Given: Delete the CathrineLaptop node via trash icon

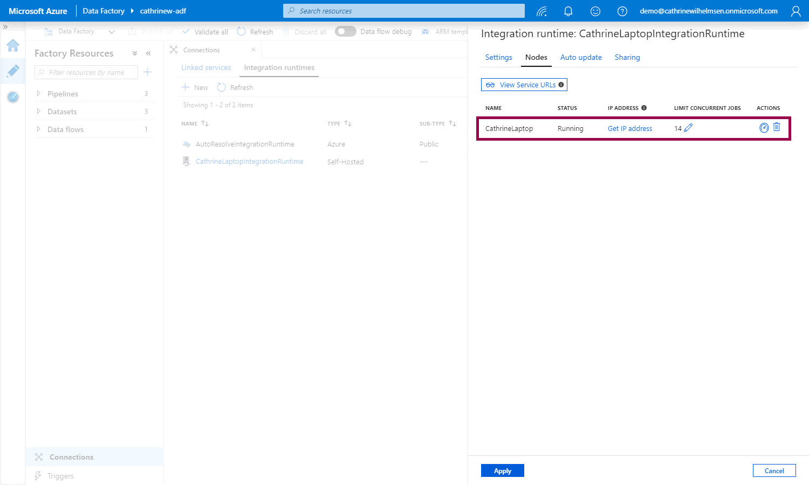Looking at the screenshot, I should tap(777, 127).
